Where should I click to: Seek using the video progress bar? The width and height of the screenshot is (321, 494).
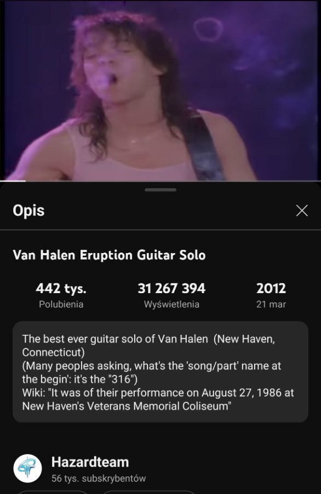click(x=160, y=181)
